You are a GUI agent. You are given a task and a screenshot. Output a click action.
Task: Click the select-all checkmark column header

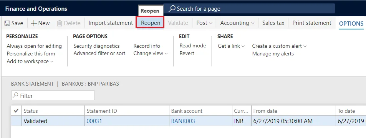17,111
